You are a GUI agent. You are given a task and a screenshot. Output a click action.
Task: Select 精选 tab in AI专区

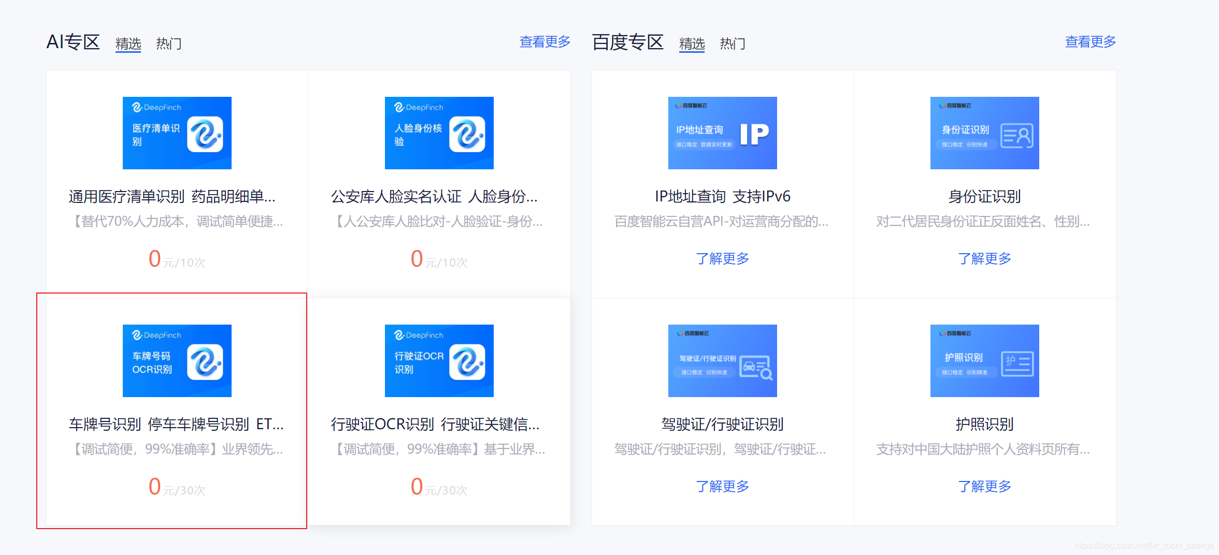coord(127,43)
